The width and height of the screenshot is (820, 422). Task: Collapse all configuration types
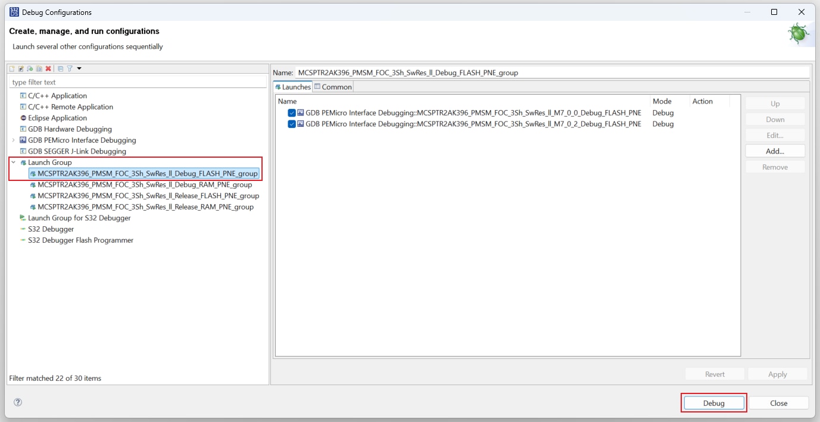point(59,68)
